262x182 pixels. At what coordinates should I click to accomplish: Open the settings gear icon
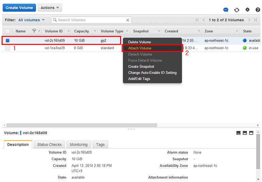click(247, 10)
